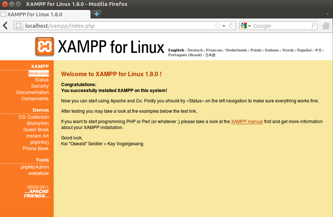Switch language to Francais
Viewport: 333px width, 217px height.
[x=214, y=50]
